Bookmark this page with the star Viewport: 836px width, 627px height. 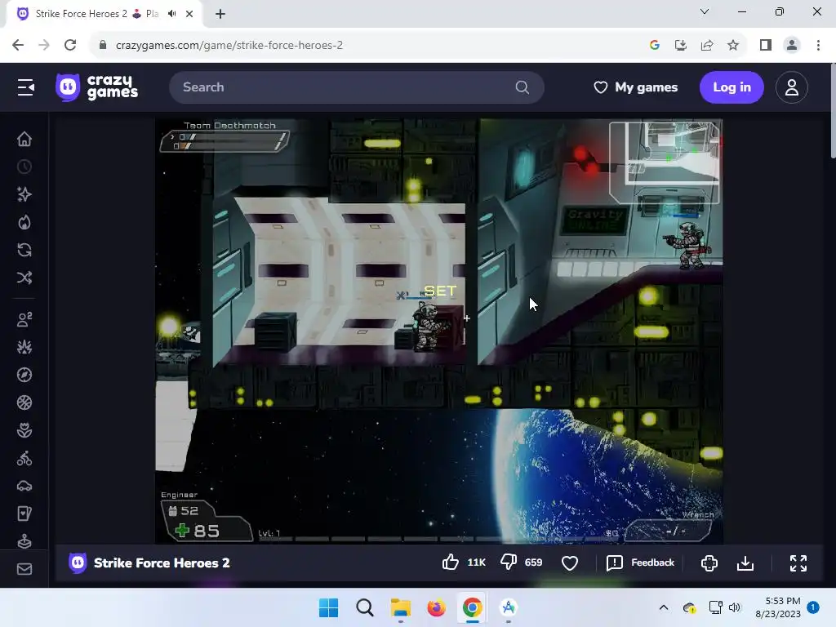[733, 46]
